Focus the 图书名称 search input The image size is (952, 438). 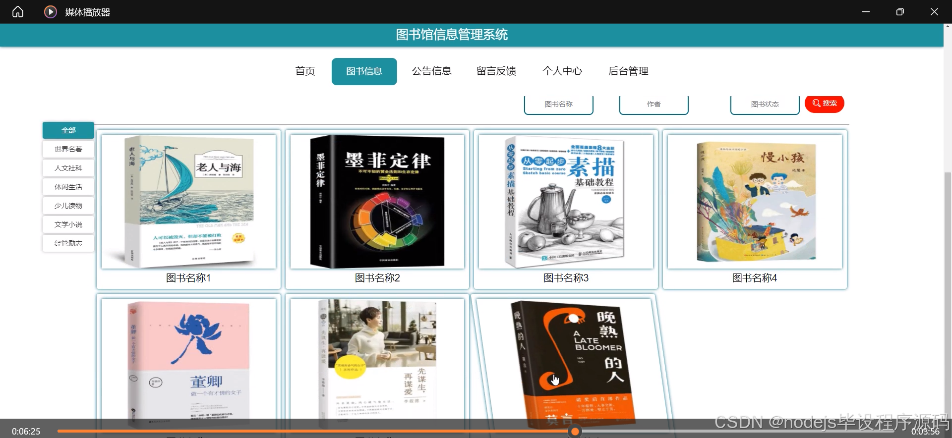pyautogui.click(x=558, y=105)
